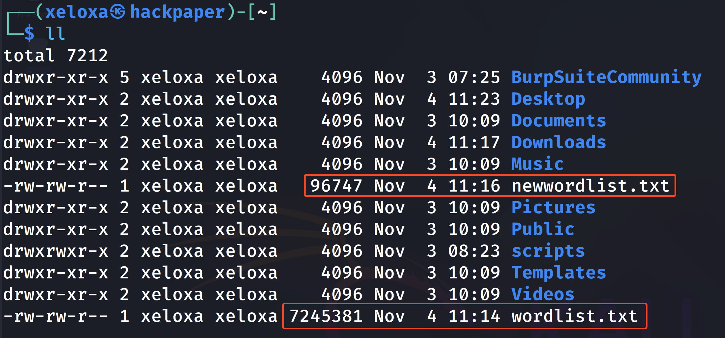Click the wordlist.txt filename
The height and width of the screenshot is (338, 725).
tap(574, 316)
